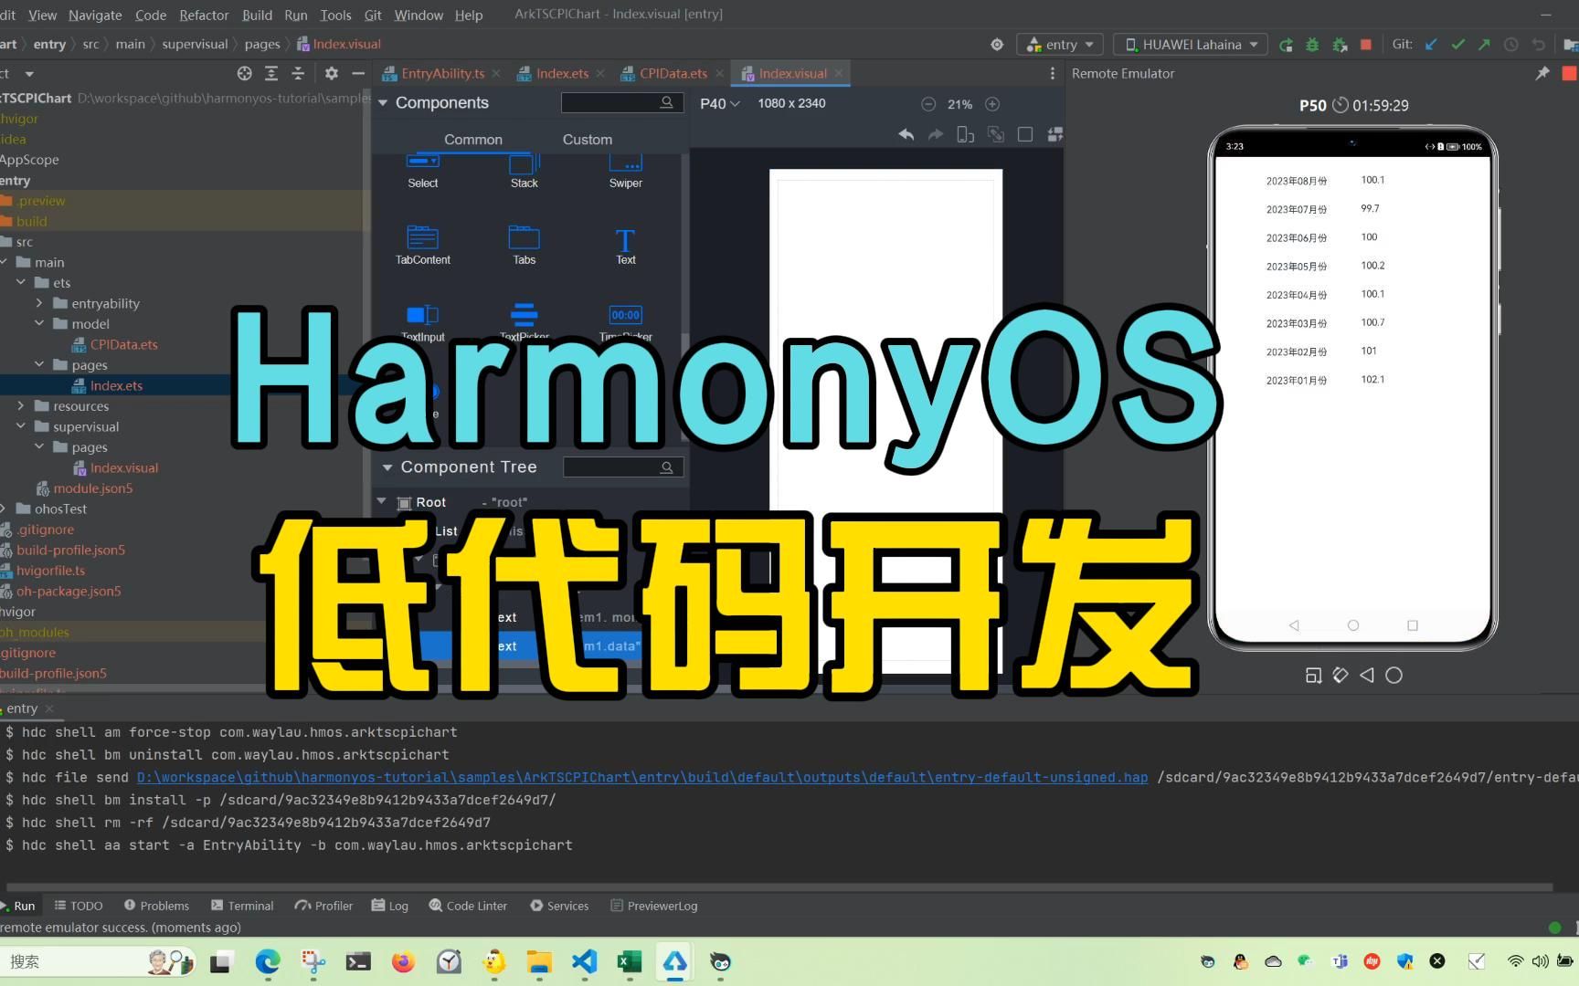Open the P40 device dropdown
Viewport: 1579px width, 986px height.
720,104
